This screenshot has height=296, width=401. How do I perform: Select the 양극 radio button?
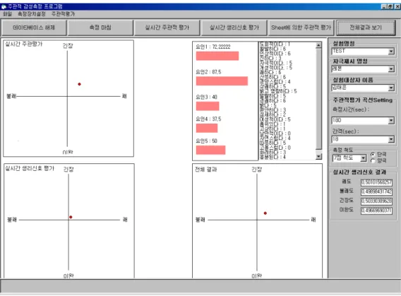[x=373, y=160]
